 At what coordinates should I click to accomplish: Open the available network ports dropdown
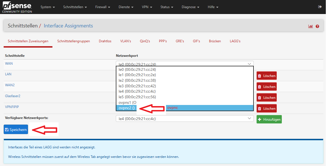pos(185,119)
